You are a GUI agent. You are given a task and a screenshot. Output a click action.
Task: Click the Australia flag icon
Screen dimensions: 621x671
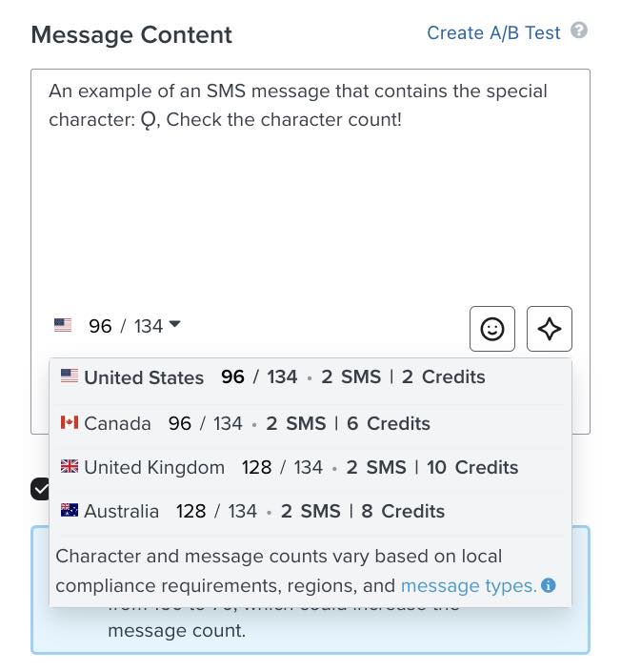click(69, 511)
